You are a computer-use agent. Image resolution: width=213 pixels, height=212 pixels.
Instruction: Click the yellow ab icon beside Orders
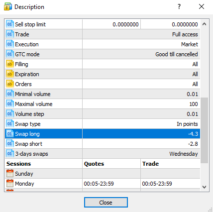[10, 84]
